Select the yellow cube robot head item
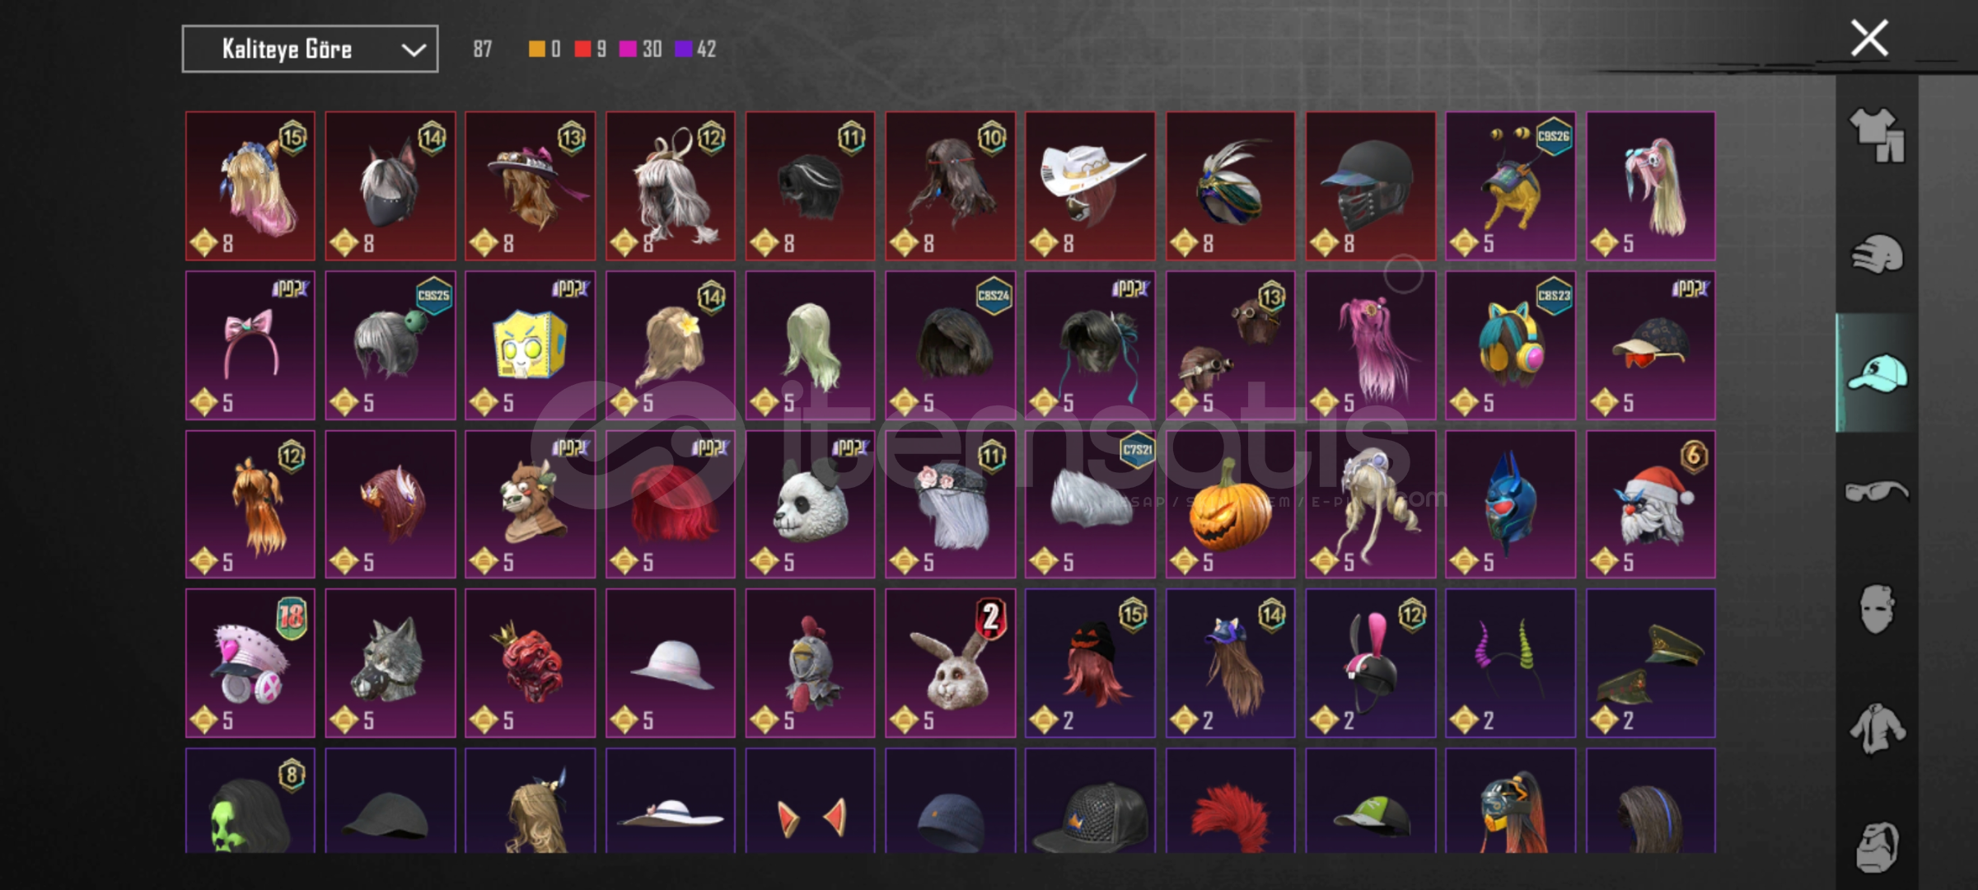 click(x=530, y=345)
